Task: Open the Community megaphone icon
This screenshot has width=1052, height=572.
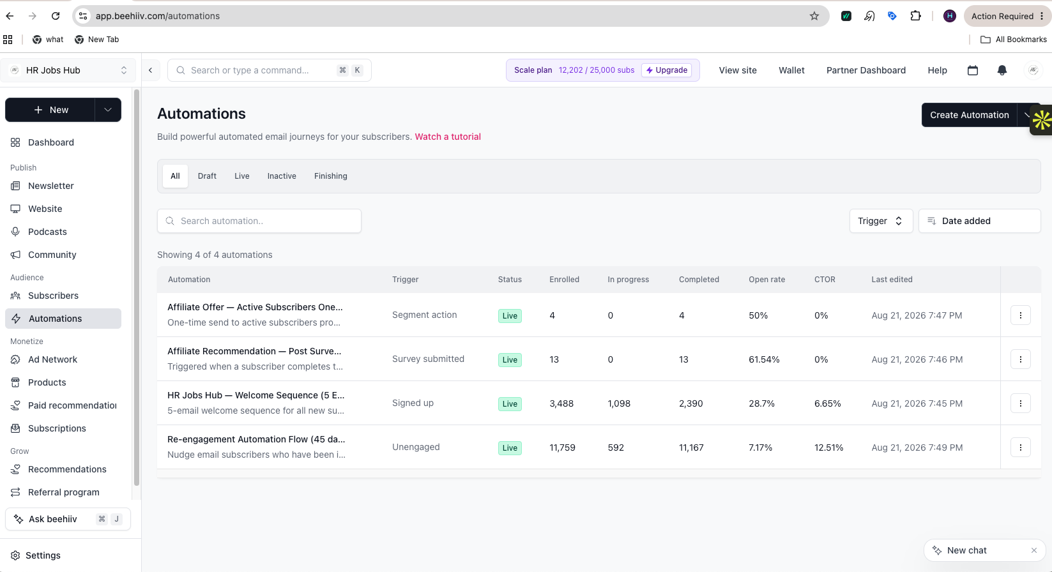Action: tap(15, 255)
